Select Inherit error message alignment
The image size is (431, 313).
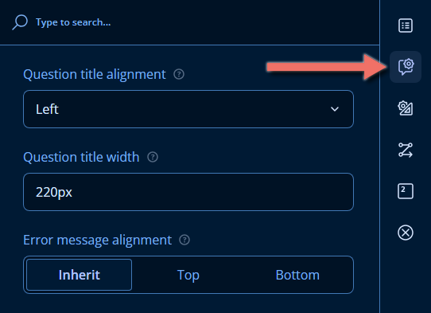tap(80, 275)
